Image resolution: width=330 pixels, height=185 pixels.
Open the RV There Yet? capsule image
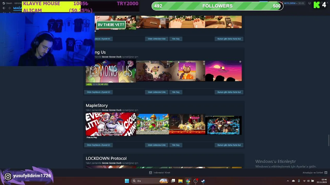click(x=115, y=23)
